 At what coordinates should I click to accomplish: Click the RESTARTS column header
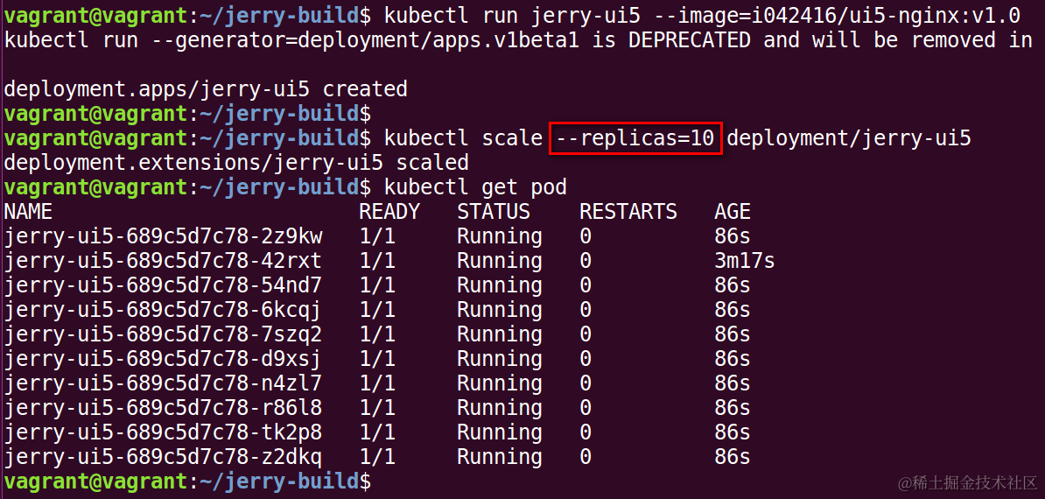click(x=628, y=212)
